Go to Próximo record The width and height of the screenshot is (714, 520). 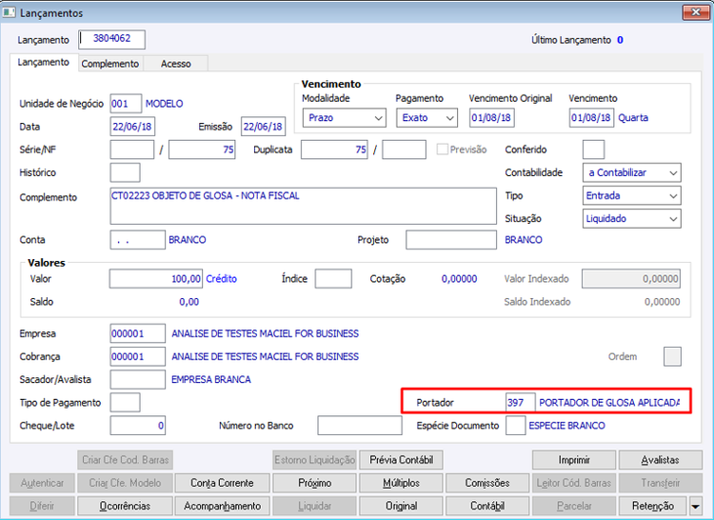click(315, 483)
